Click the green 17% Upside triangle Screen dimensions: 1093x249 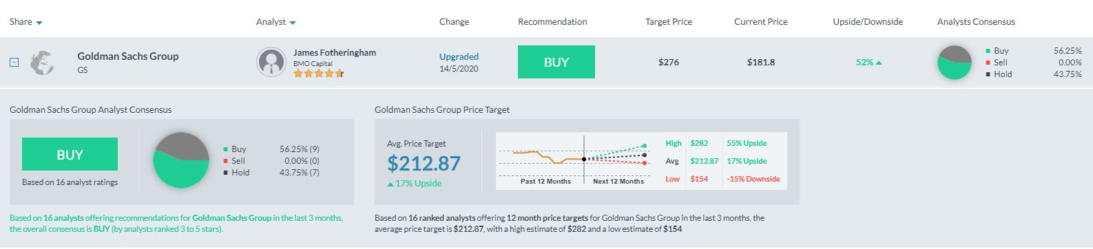tap(391, 184)
